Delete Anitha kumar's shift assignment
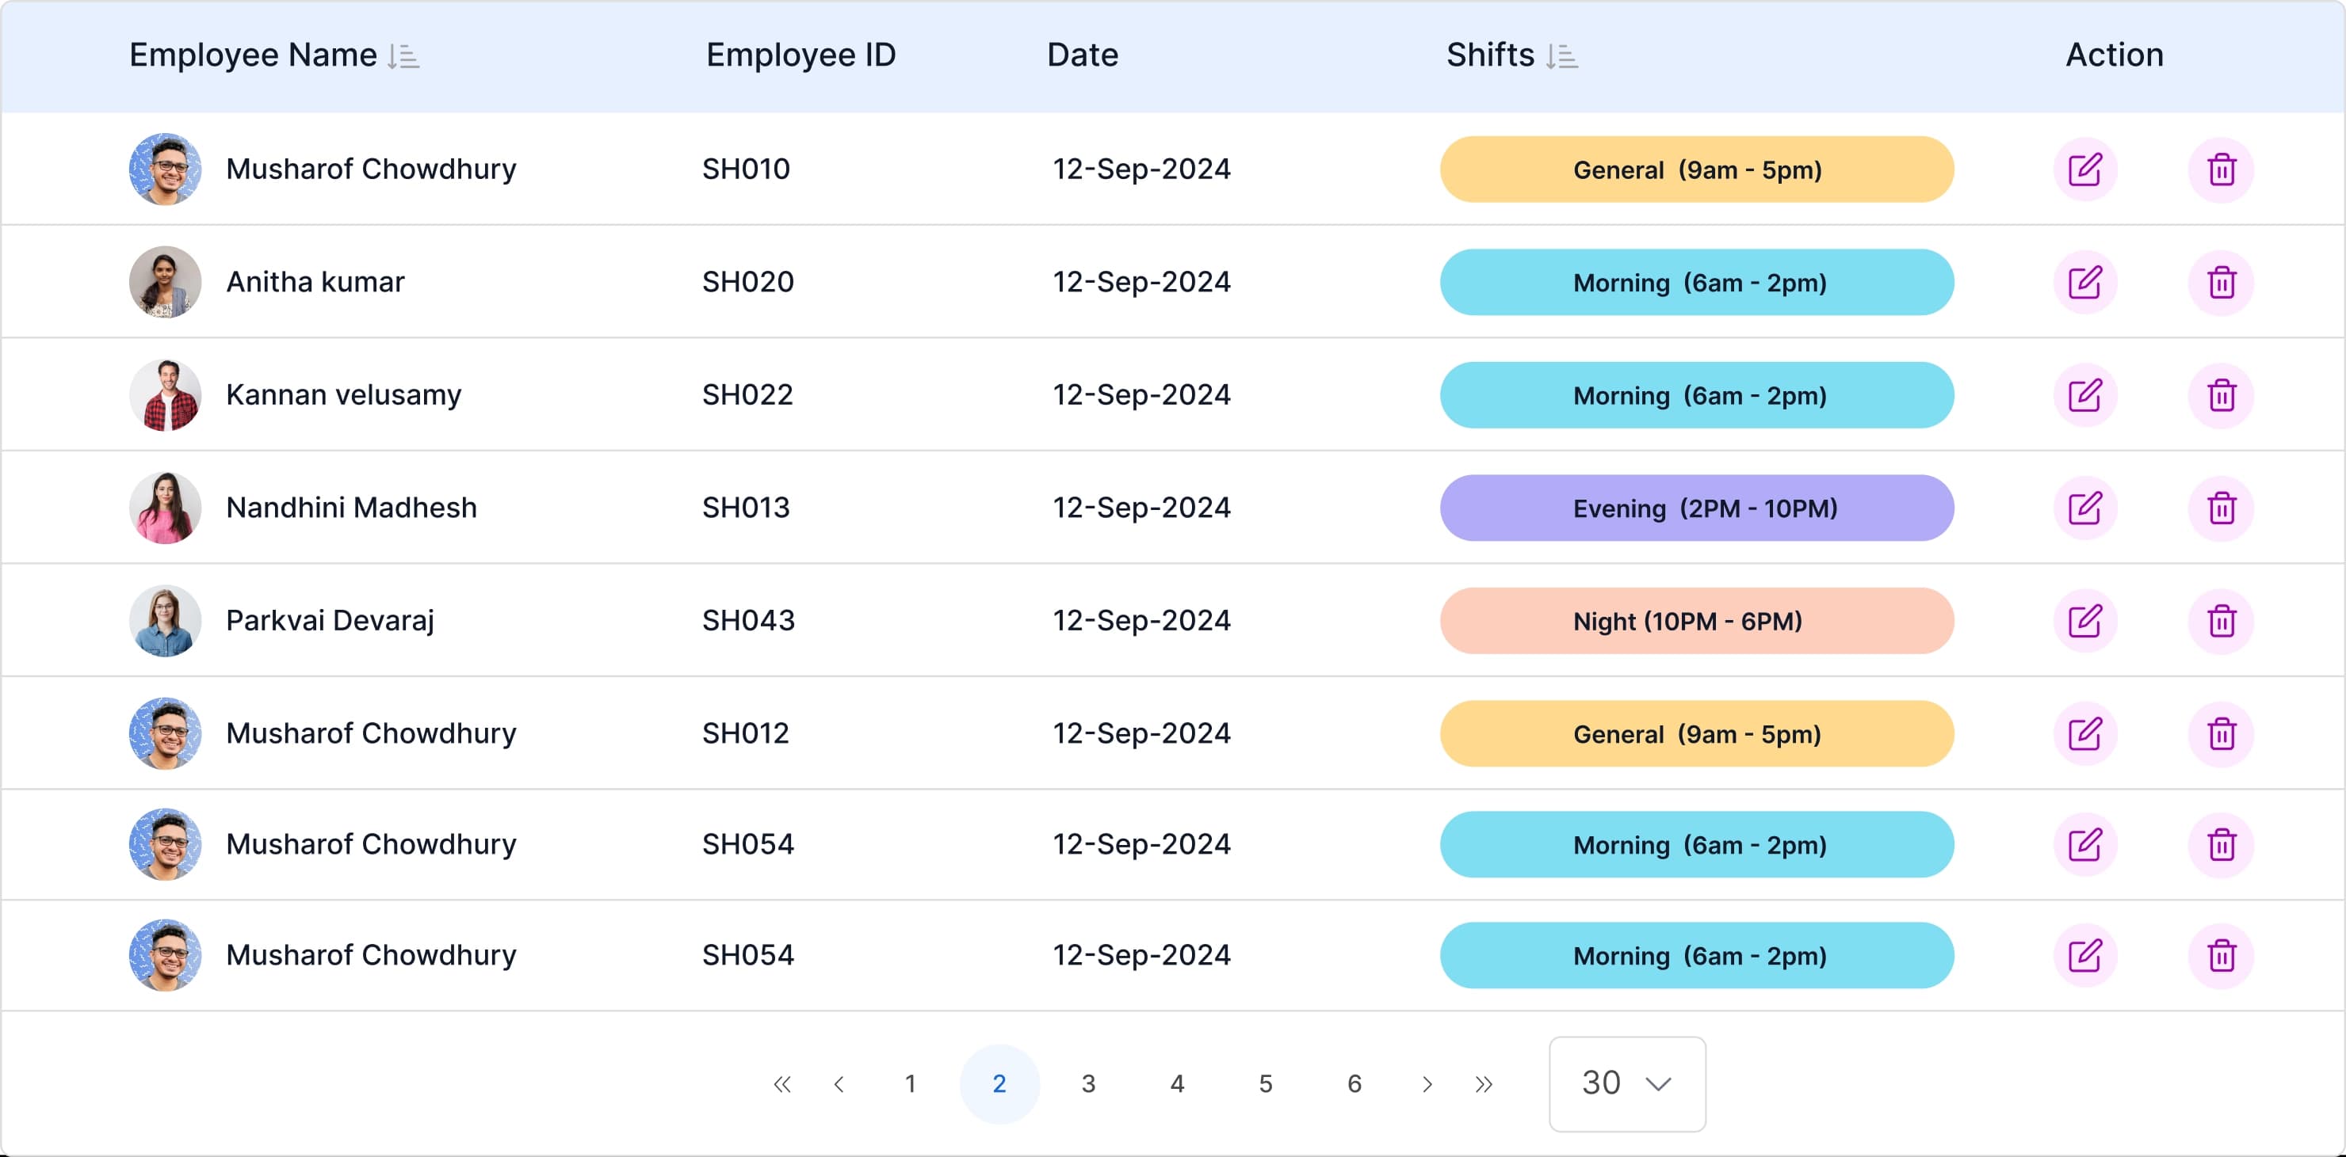This screenshot has width=2346, height=1157. pos(2222,282)
